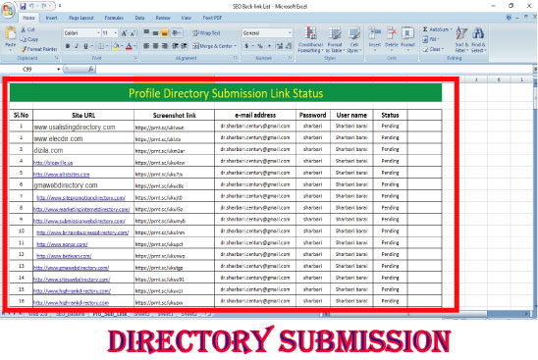The height and width of the screenshot is (360, 538).
Task: Open the Formulas tab
Action: [x=114, y=18]
